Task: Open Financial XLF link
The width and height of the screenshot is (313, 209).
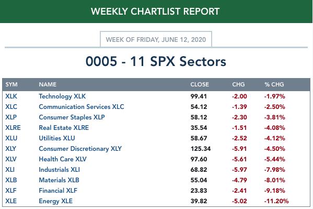Action: click(58, 190)
